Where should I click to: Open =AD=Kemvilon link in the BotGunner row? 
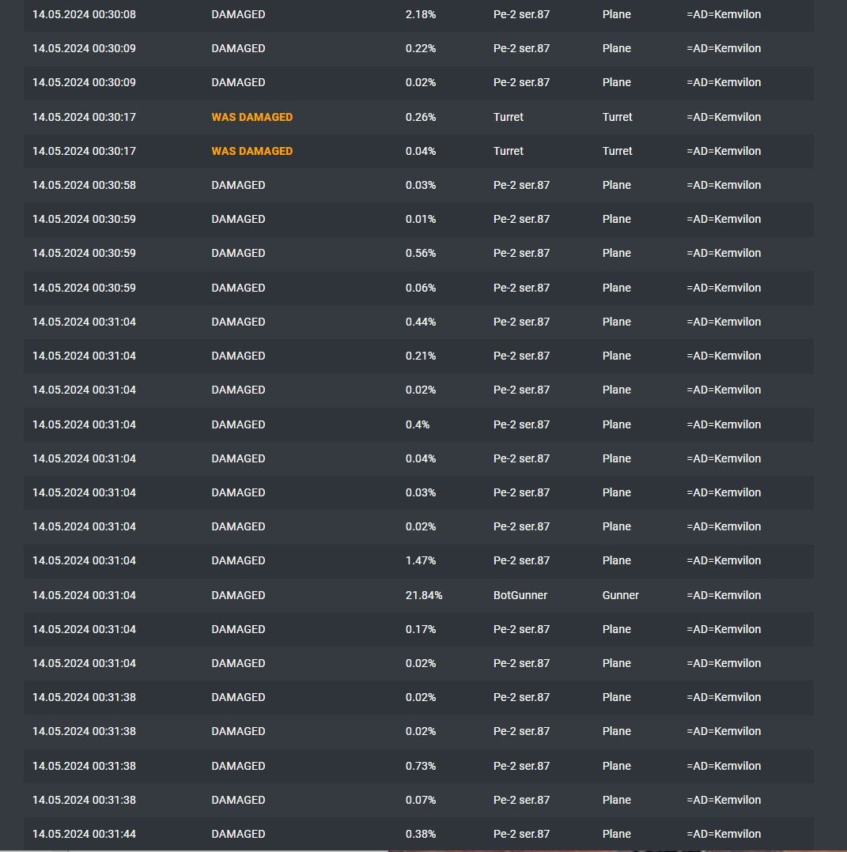[x=724, y=595]
